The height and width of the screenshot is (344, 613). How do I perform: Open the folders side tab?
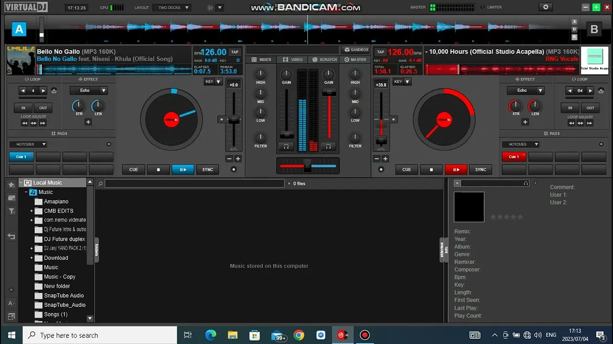97,250
